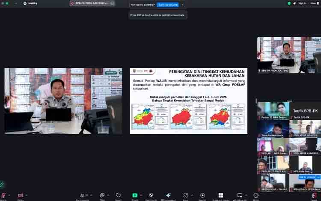Viewport: 321px width, 201px height.
Task: Click the green Share screen button
Action: pos(135,195)
